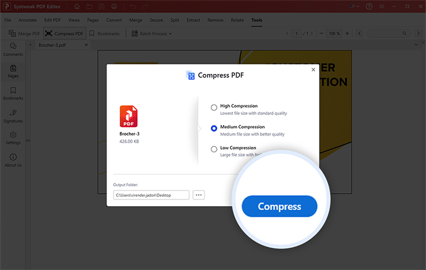
Task: Open the Pages tab in menu bar
Action: [x=92, y=20]
